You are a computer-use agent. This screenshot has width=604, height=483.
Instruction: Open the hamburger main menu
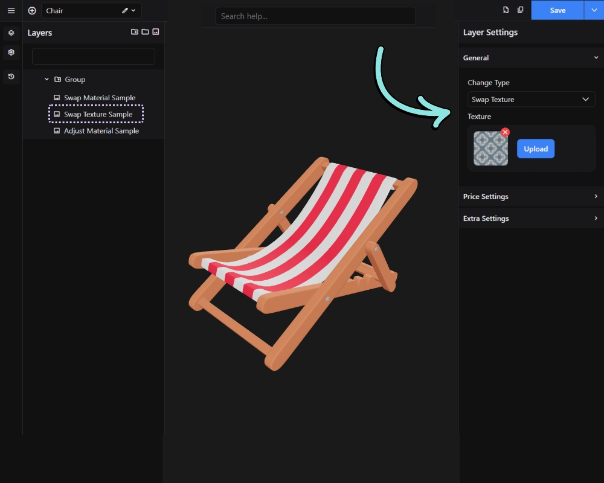coord(11,10)
